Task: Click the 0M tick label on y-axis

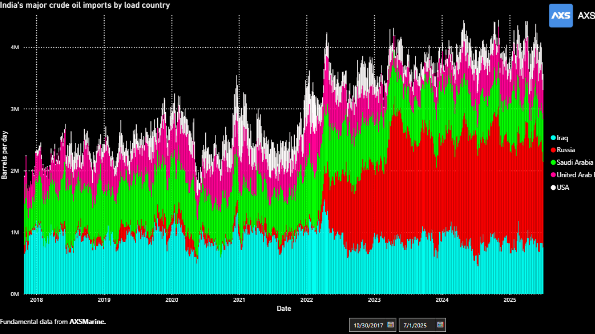Action: 14,294
